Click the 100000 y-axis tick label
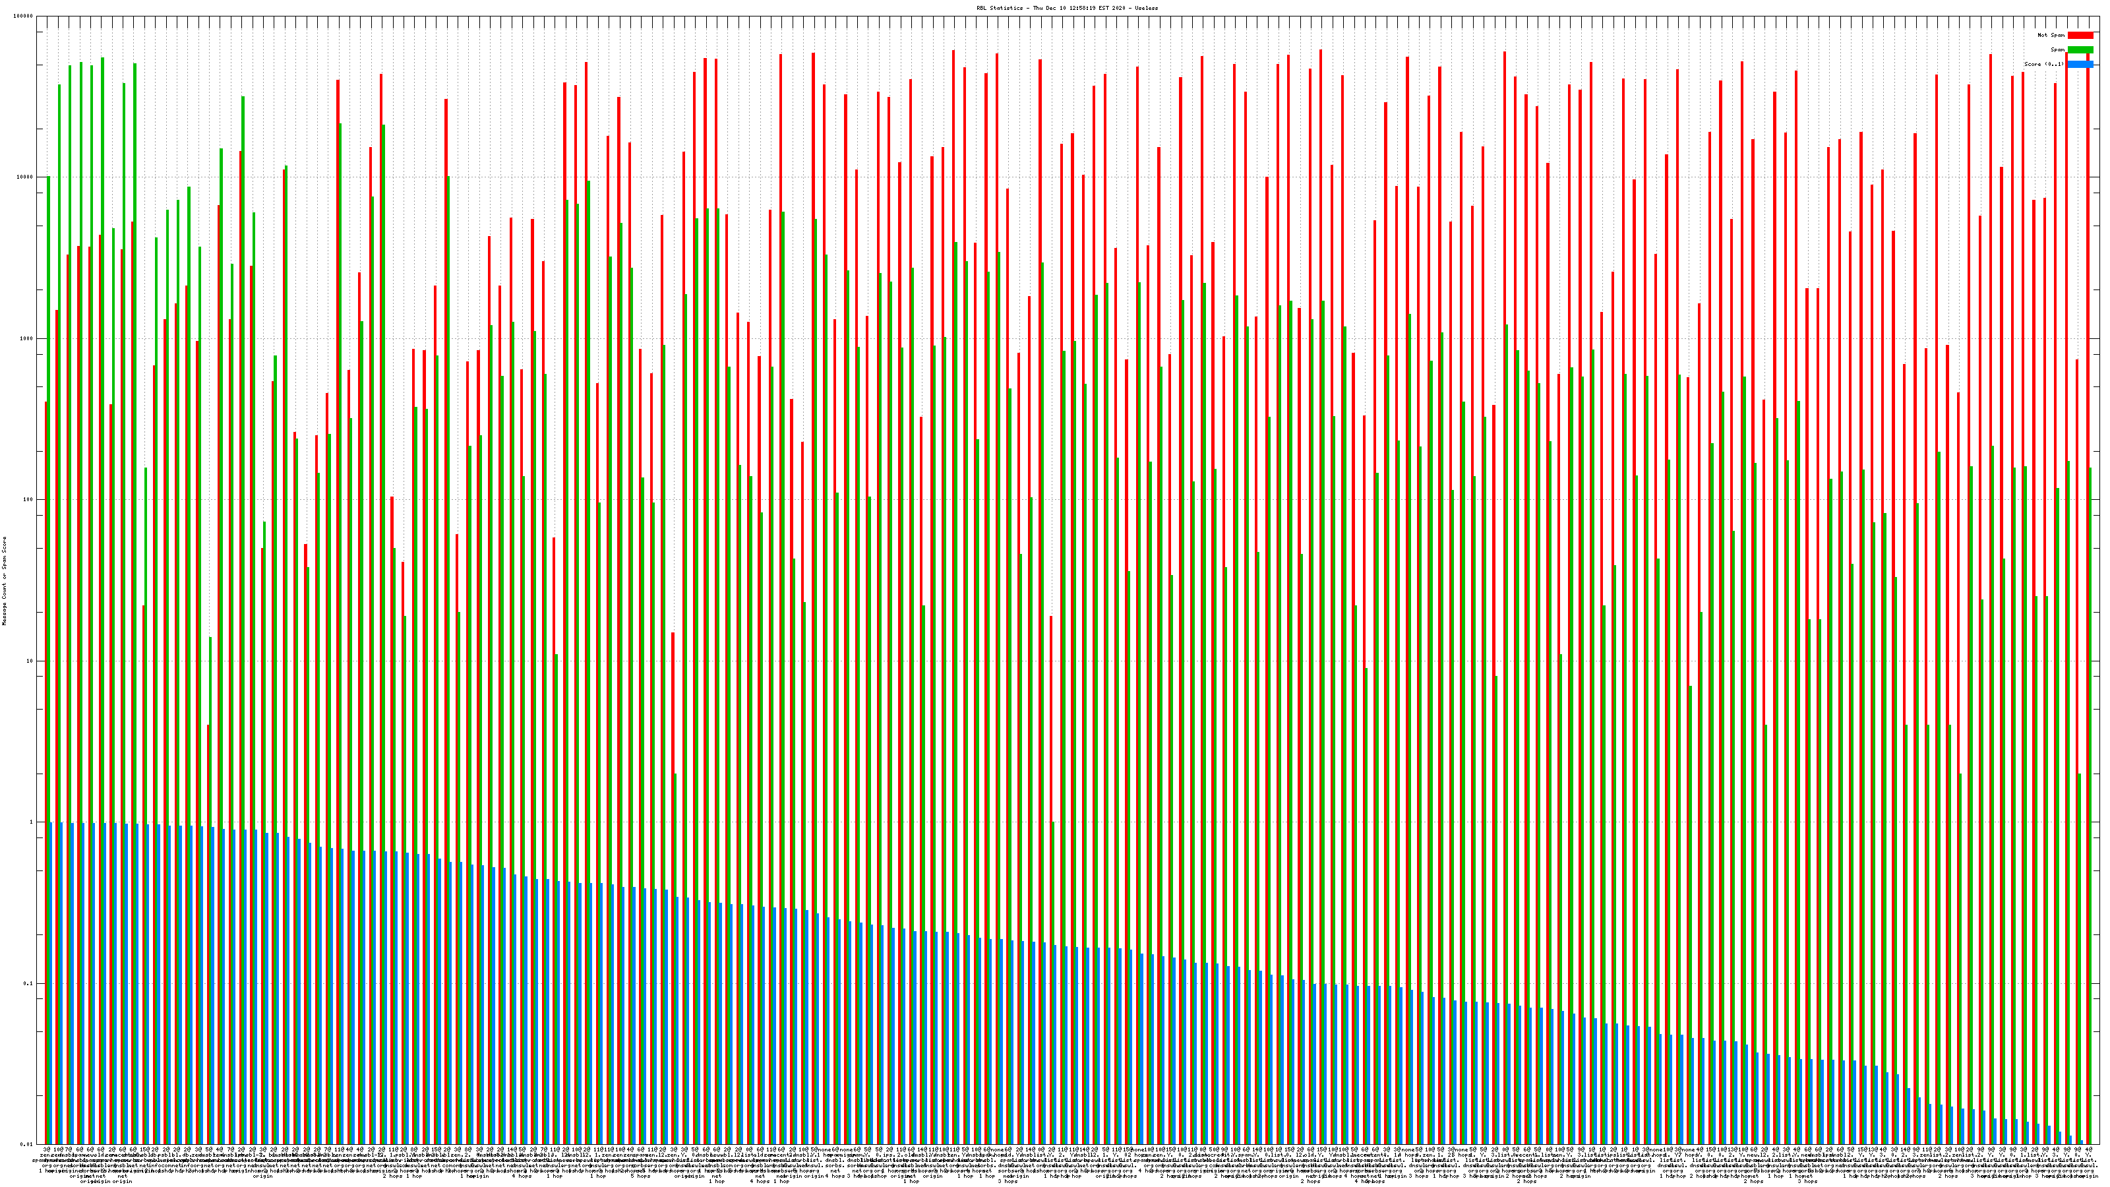Screen dimensions: 2110x1187 coord(24,16)
